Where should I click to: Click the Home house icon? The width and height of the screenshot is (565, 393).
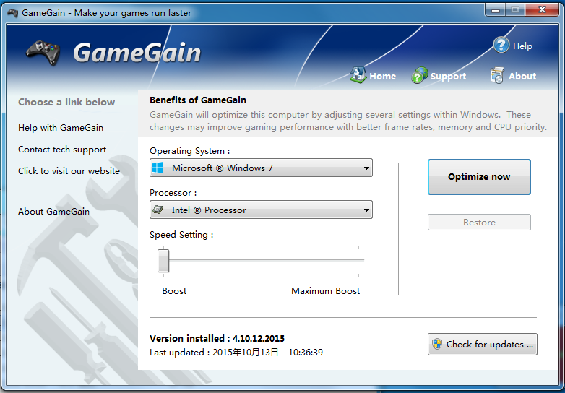[x=358, y=75]
